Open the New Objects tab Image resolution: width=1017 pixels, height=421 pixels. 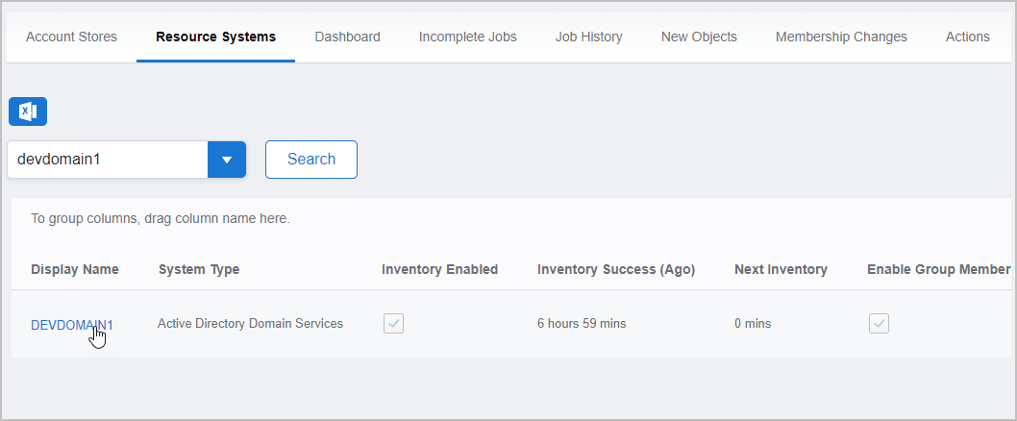[699, 37]
